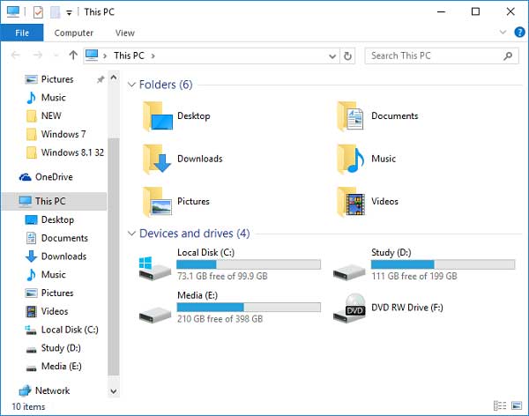Select the Music folder icon

(x=351, y=159)
